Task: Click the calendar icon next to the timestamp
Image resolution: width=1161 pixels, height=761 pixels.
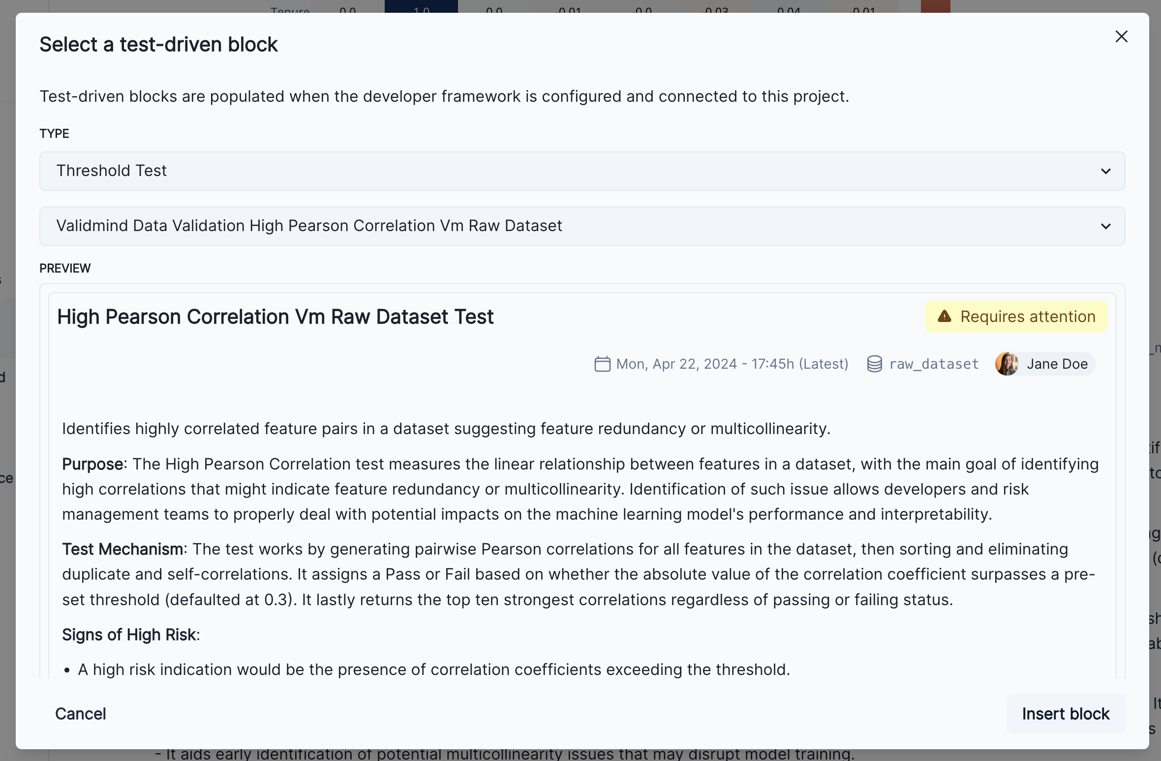Action: click(x=602, y=364)
